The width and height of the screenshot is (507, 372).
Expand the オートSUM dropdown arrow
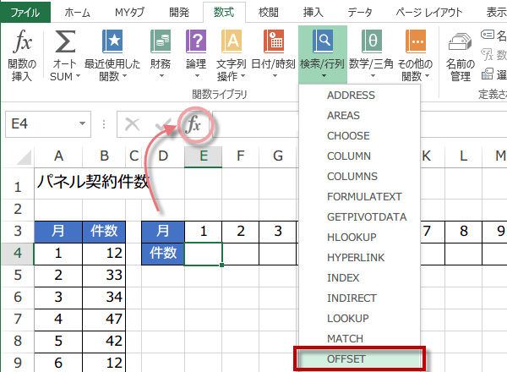(78, 76)
